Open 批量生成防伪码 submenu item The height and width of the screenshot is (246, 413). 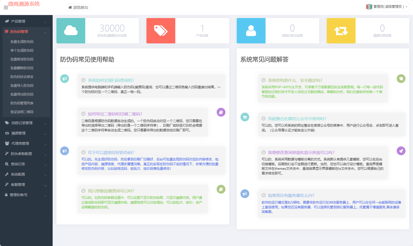(x=22, y=42)
